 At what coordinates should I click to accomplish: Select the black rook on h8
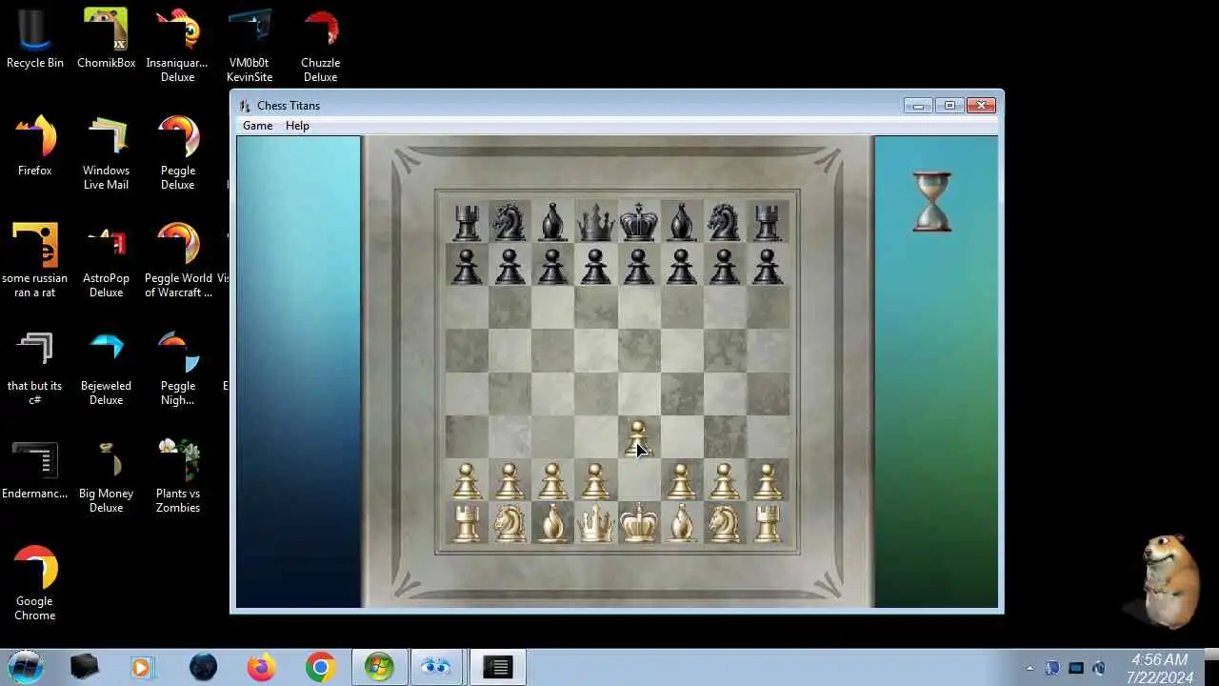coord(768,223)
